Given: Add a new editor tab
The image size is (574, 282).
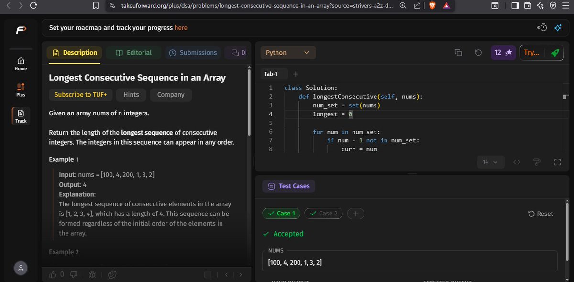Looking at the screenshot, I should [295, 74].
